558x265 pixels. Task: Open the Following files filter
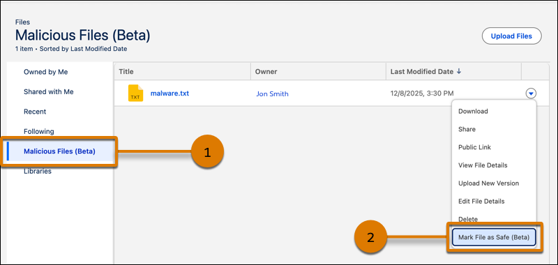click(x=39, y=132)
